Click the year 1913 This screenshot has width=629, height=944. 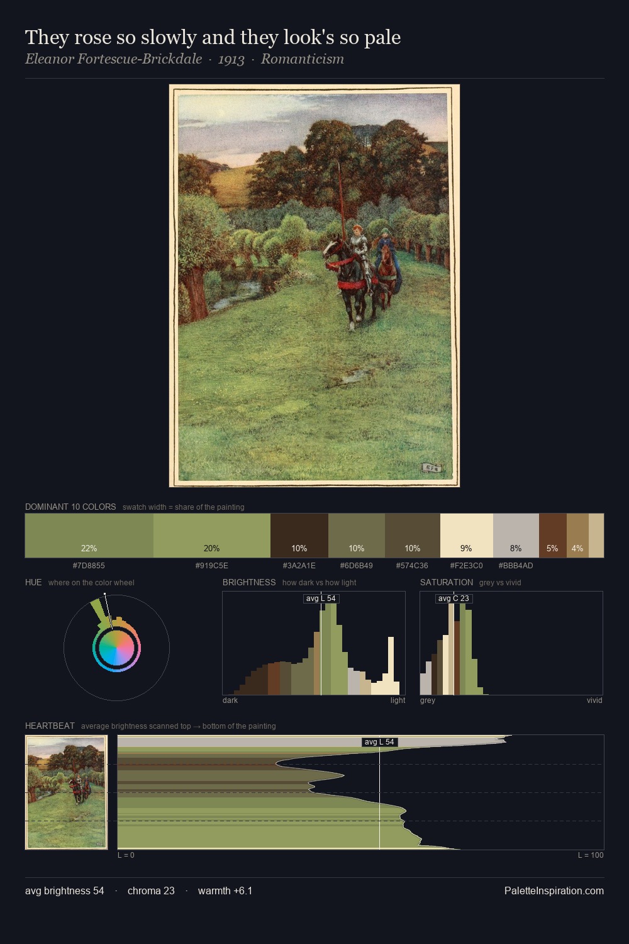tap(231, 59)
